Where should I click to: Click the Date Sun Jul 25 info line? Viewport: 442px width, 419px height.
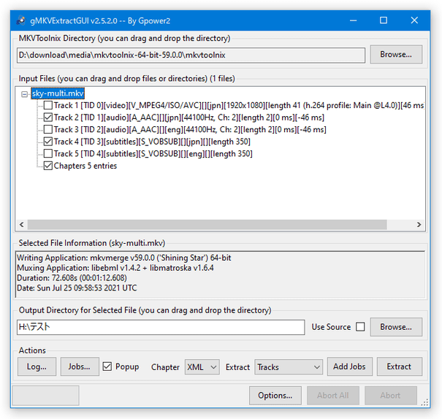77,288
